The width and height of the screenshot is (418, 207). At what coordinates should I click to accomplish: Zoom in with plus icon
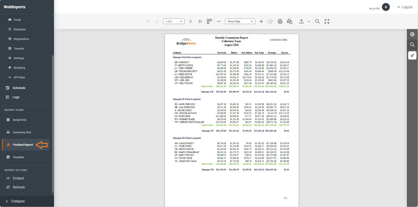[261, 22]
